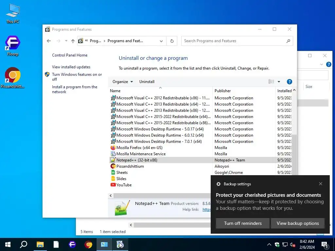Viewport: 335px width, 251px height.
Task: Open the This PC desktop icon
Action: click(13, 13)
